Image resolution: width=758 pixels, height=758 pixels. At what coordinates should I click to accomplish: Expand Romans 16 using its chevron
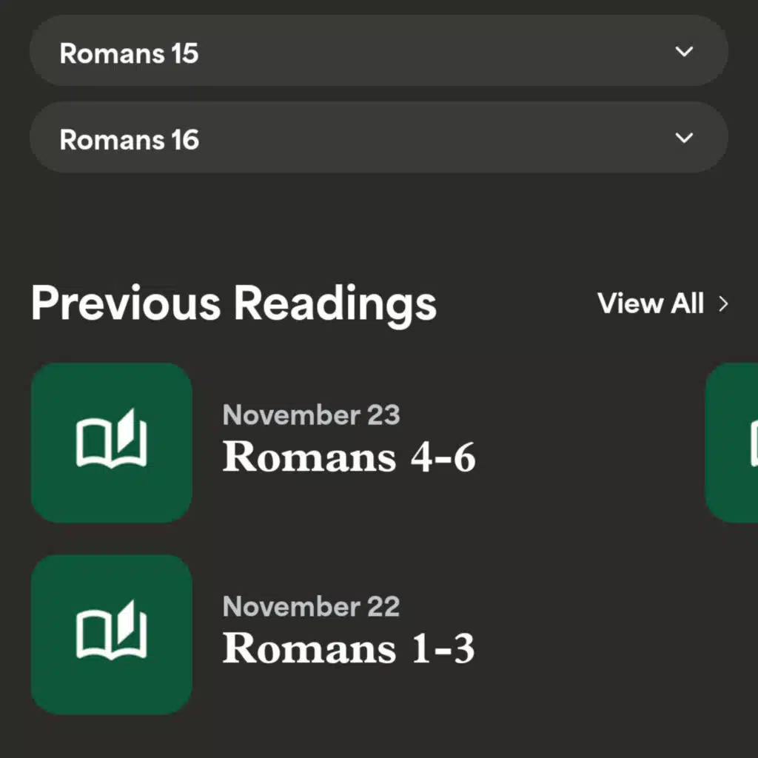pyautogui.click(x=685, y=138)
